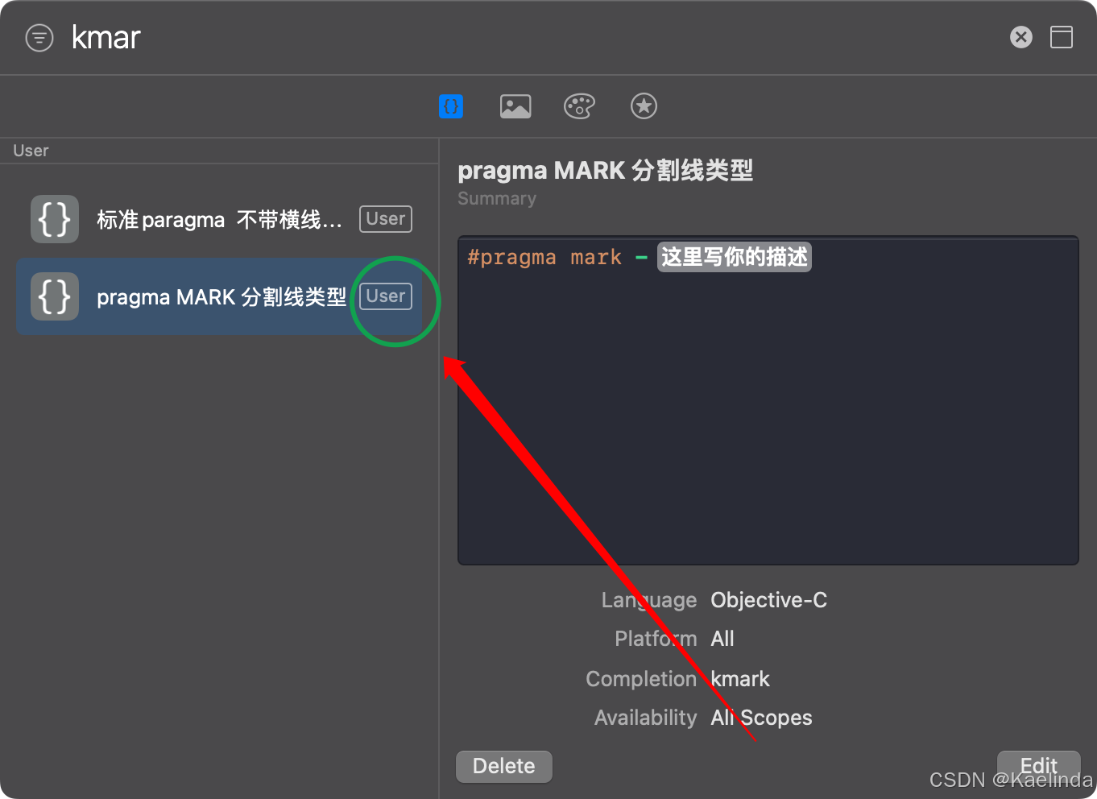Switch to the Media (image) library tab
Screen dimensions: 1097x799
click(x=515, y=106)
